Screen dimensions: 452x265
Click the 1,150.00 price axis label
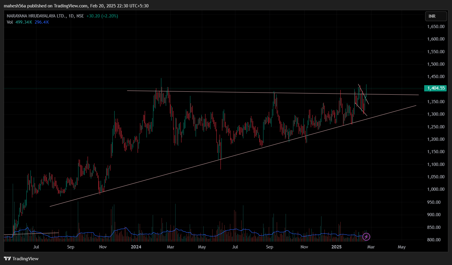coord(436,151)
